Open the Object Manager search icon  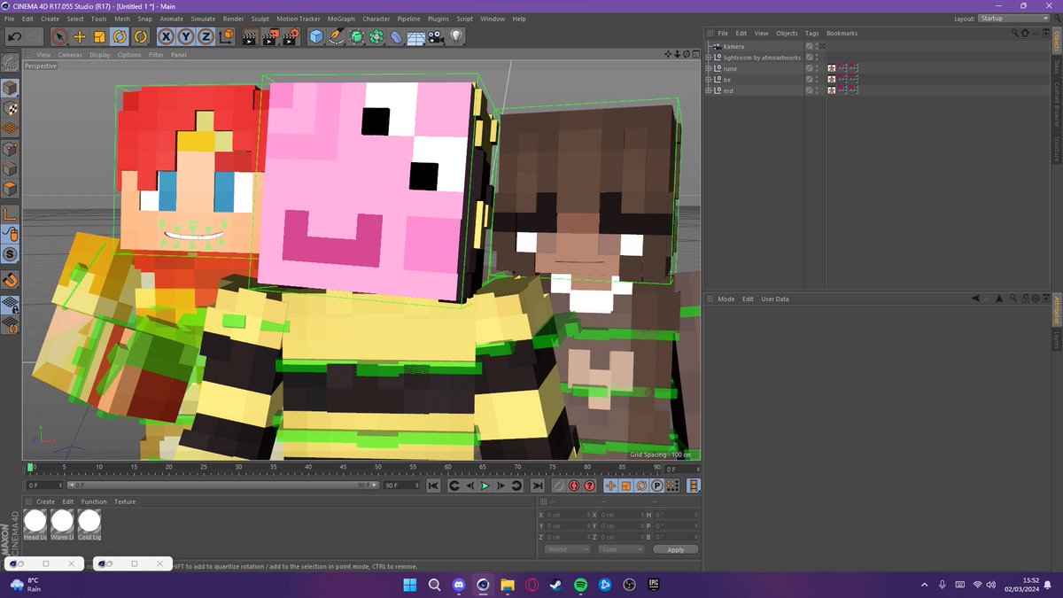click(x=1015, y=33)
